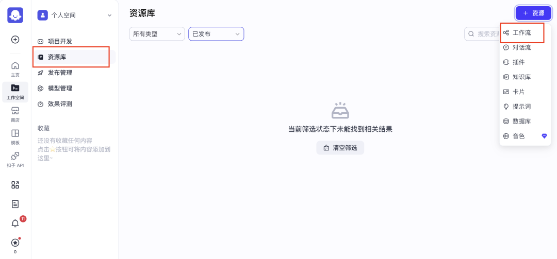The image size is (557, 259).
Task: Open 所有类型 type filter dropdown
Action: pos(157,34)
